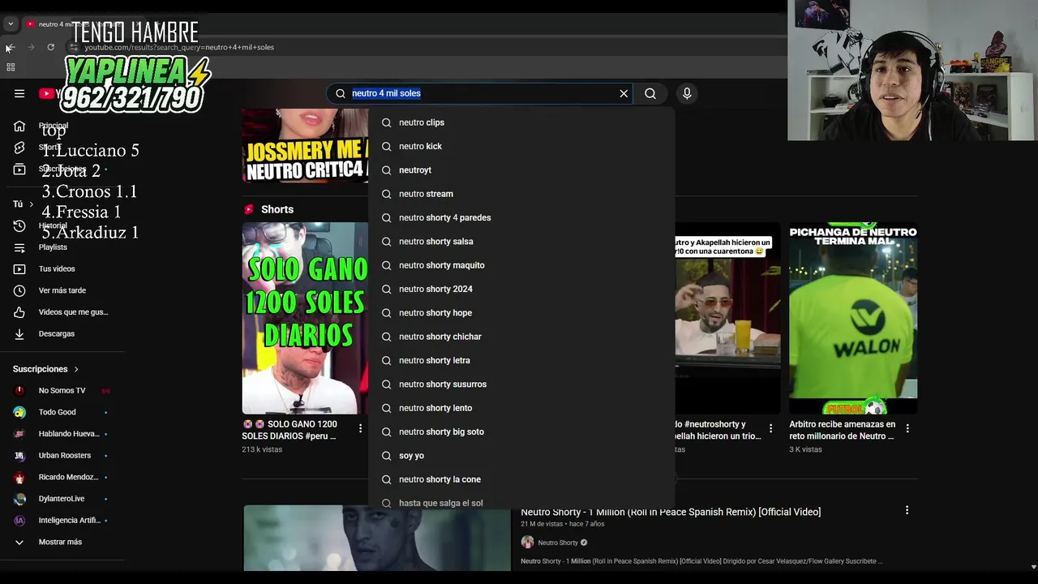Open the YouTube hamburger guide menu
This screenshot has width=1038, height=584.
tap(19, 93)
